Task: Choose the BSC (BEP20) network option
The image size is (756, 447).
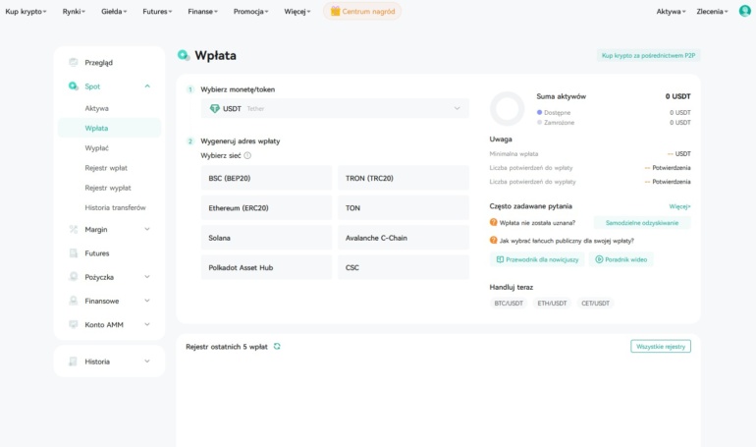Action: click(266, 178)
